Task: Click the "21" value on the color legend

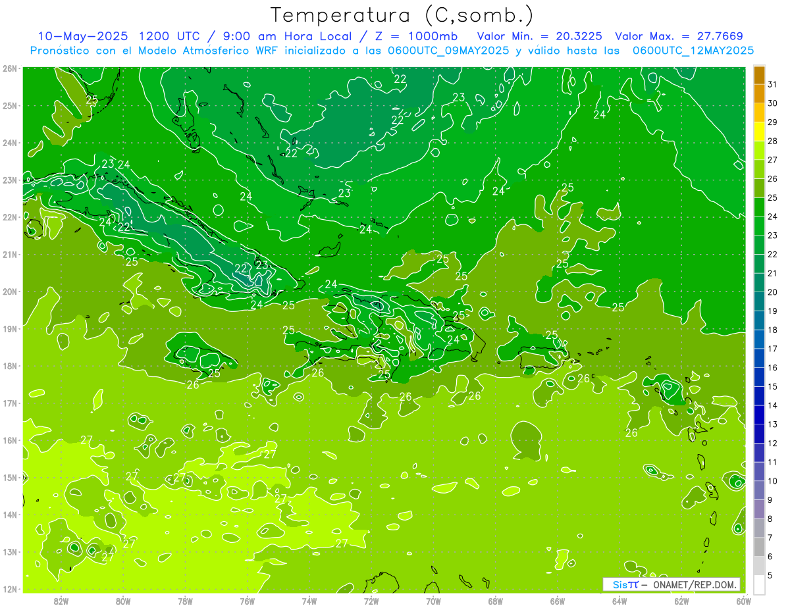Action: pos(772,273)
